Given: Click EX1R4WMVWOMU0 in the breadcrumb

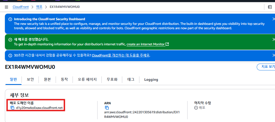Looking at the screenshot, I should [65, 7].
